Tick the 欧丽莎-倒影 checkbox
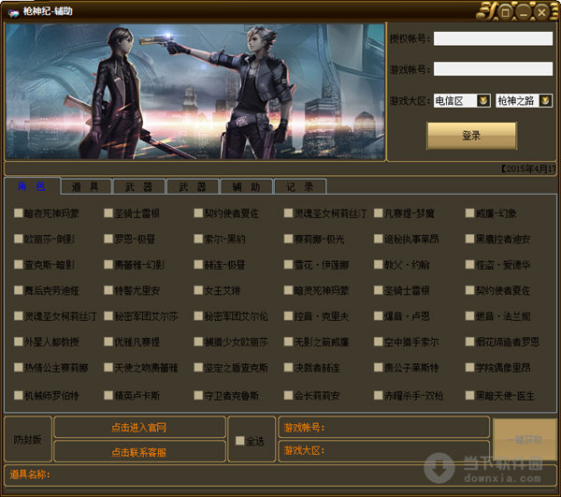Screen dimensions: 561x497 pyautogui.click(x=19, y=239)
